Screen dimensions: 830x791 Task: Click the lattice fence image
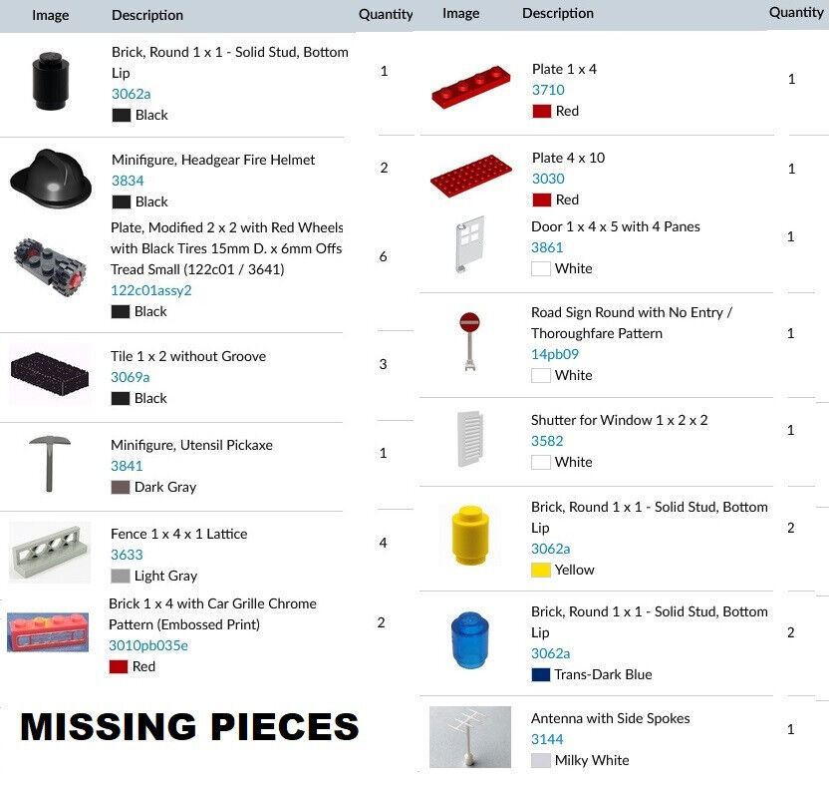50,552
